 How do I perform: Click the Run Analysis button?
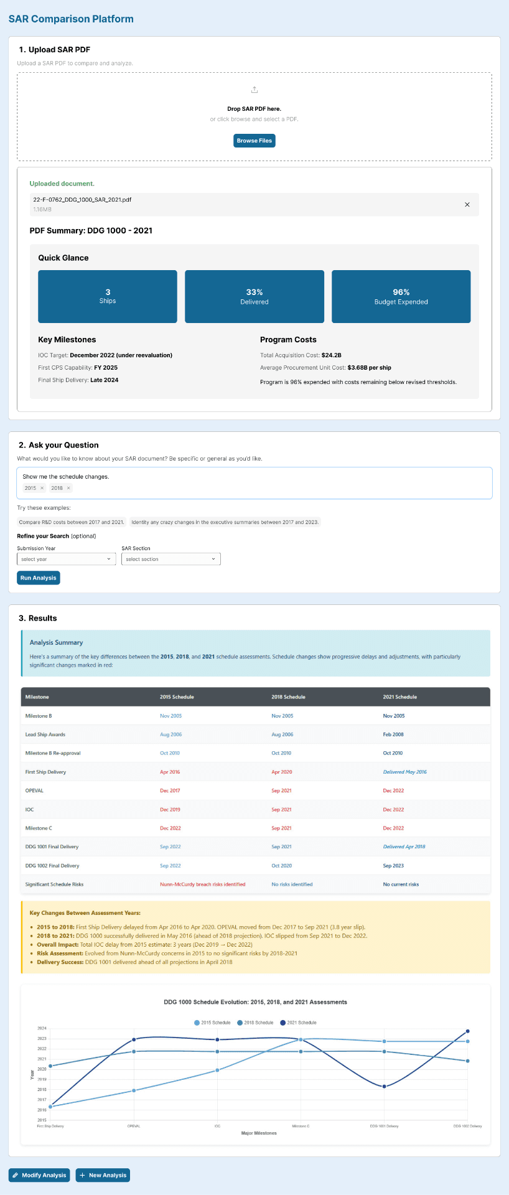pyautogui.click(x=39, y=578)
